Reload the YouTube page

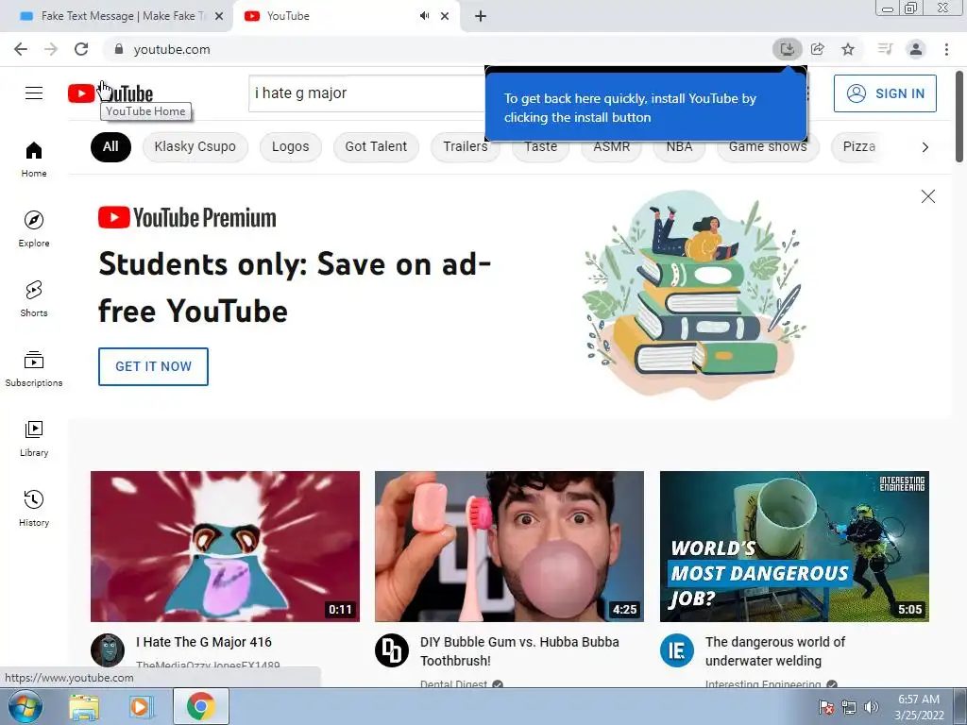81,49
